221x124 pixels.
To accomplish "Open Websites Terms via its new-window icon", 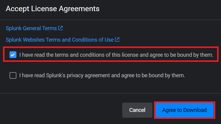I will coord(117,40).
